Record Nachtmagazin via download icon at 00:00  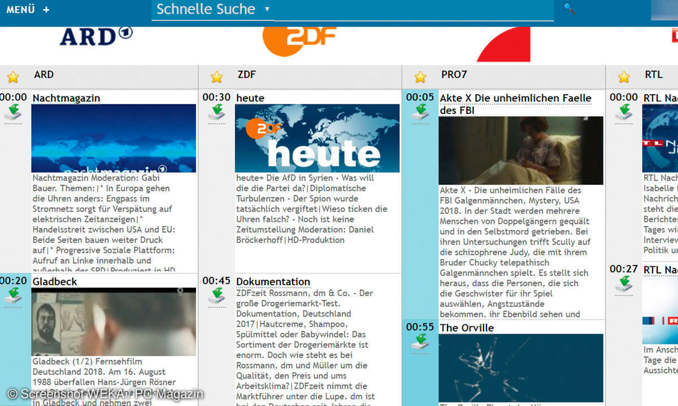(13, 113)
